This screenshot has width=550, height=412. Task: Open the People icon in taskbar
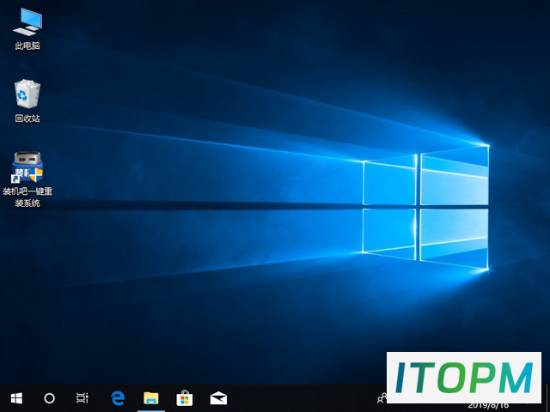[382, 398]
